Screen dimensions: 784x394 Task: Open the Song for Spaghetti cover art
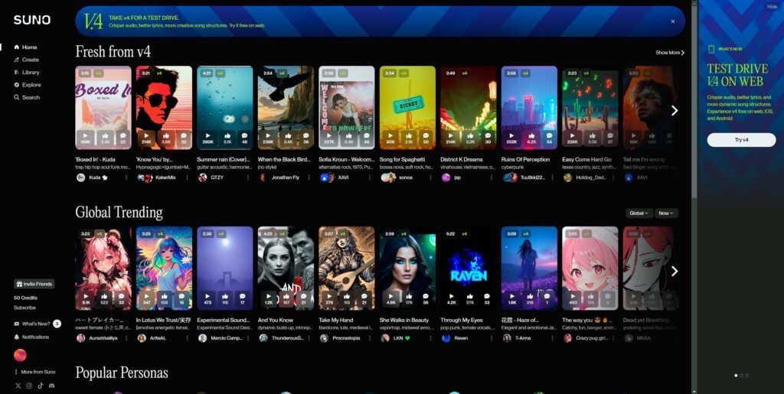407,108
